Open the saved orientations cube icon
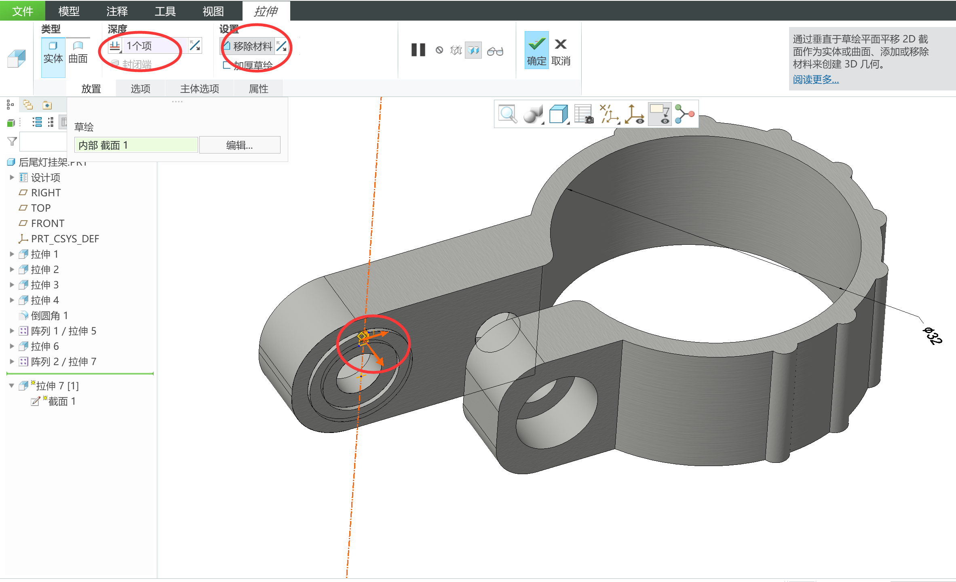The image size is (956, 582). tap(559, 114)
